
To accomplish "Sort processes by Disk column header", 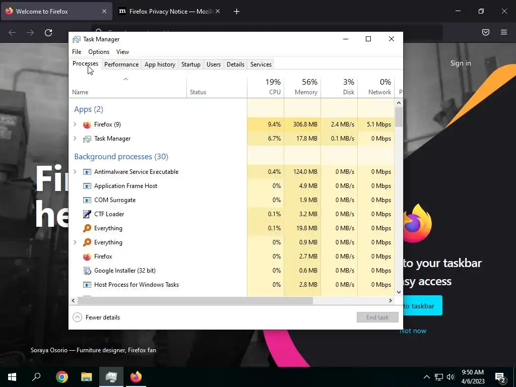I will point(339,87).
